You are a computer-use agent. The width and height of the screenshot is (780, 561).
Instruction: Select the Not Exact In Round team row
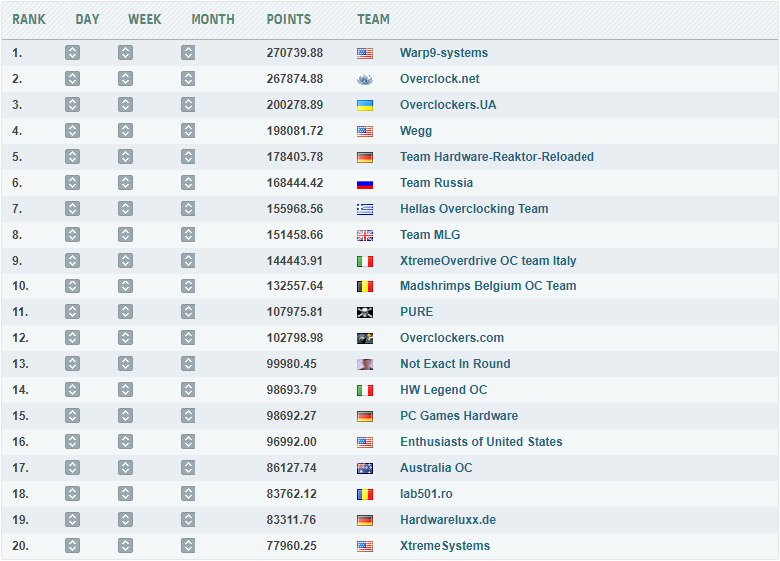[455, 364]
